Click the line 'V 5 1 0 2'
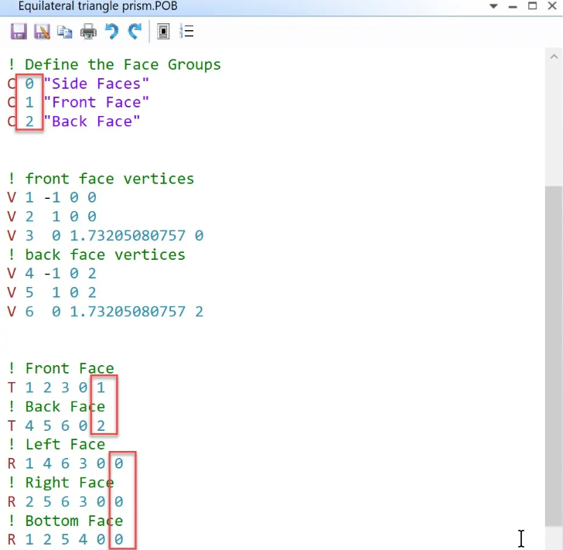 (52, 292)
